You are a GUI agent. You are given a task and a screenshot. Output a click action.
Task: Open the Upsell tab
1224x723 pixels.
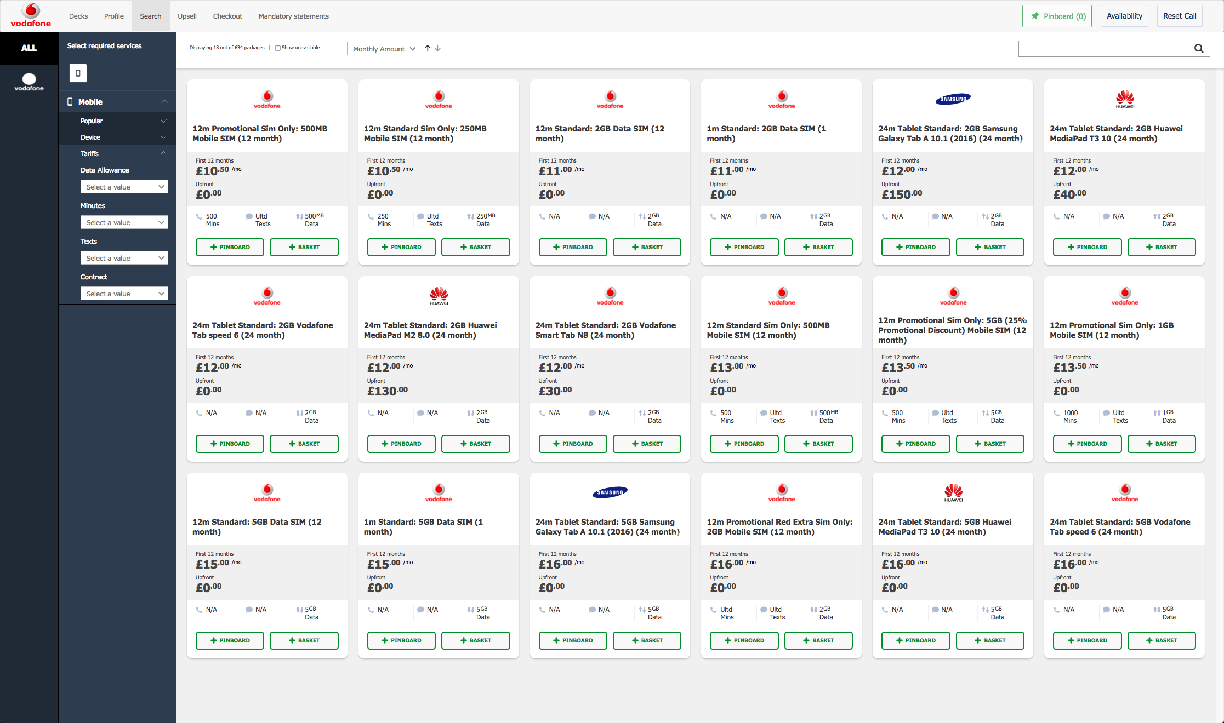coord(187,16)
